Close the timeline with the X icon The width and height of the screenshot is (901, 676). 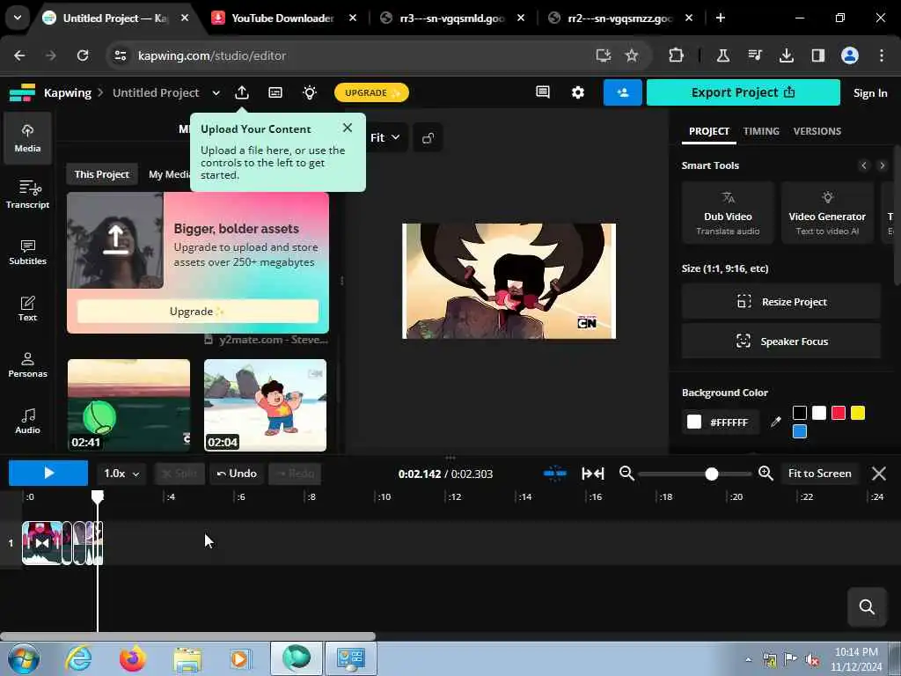pos(879,474)
